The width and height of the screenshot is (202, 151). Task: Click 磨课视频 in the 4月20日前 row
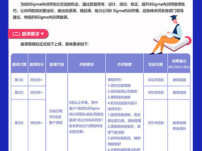179,80
